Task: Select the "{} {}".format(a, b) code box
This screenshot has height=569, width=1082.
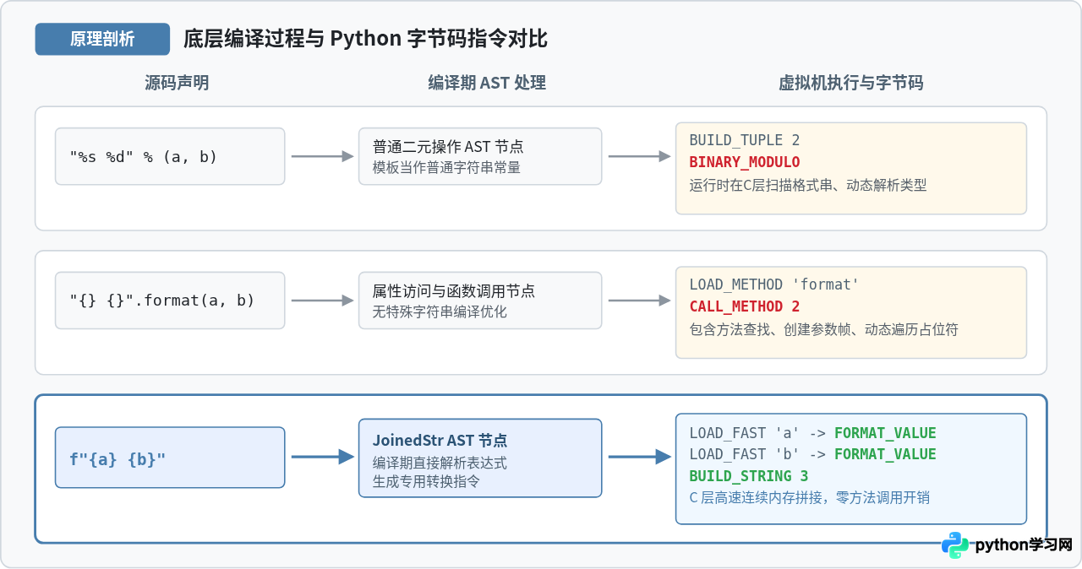Action: click(x=170, y=301)
